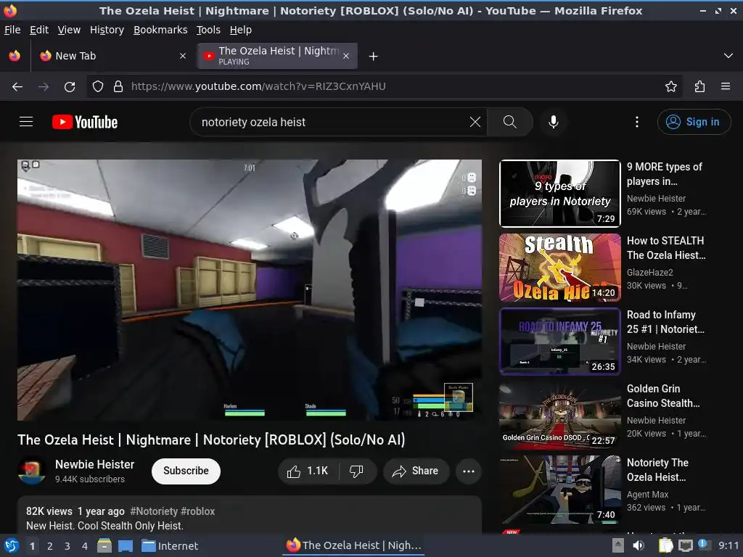The width and height of the screenshot is (743, 557).
Task: Clear the YouTube search text with X
Action: click(475, 122)
